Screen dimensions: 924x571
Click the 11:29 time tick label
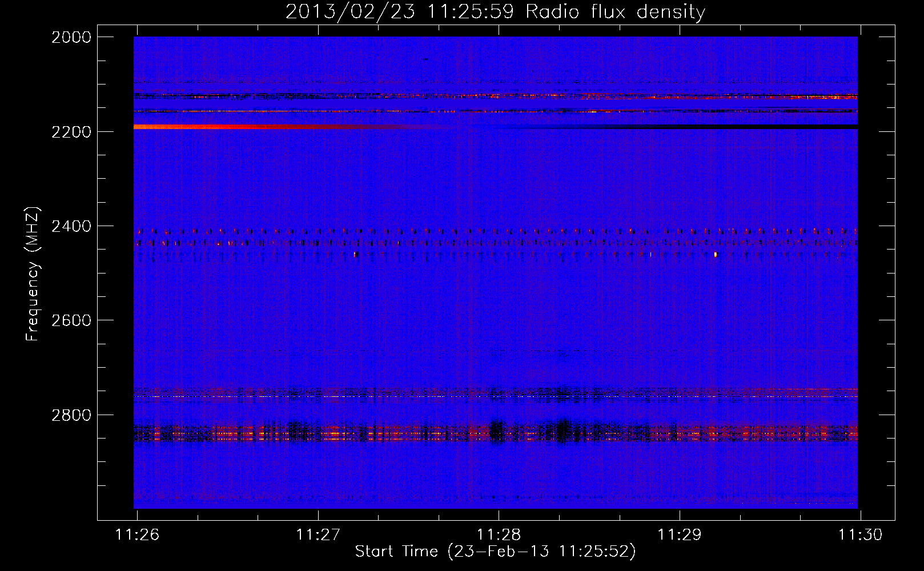click(680, 534)
